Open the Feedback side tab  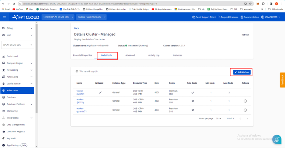282,80
